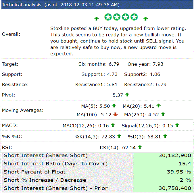This screenshot has width=194, height=193.
Task: Click the RSI row label
Action: point(7,147)
